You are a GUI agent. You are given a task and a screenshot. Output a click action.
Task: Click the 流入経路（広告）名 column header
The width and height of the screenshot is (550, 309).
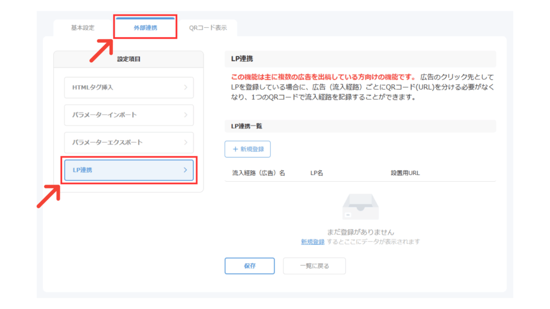pos(258,173)
